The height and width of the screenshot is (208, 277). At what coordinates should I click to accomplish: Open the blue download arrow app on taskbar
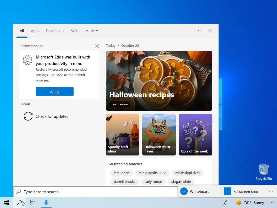coord(46,203)
